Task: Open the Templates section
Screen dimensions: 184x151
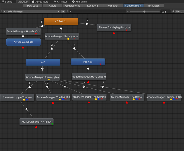Action: point(154,6)
